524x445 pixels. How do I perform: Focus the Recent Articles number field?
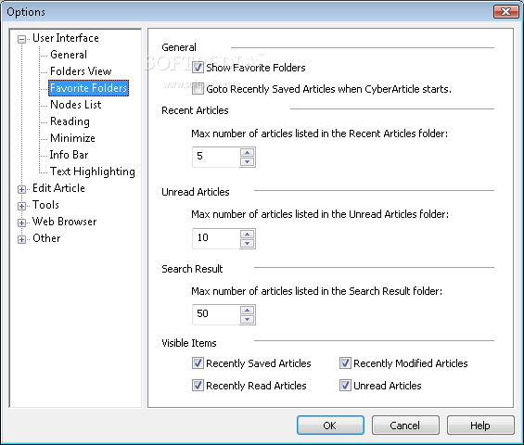coord(216,157)
